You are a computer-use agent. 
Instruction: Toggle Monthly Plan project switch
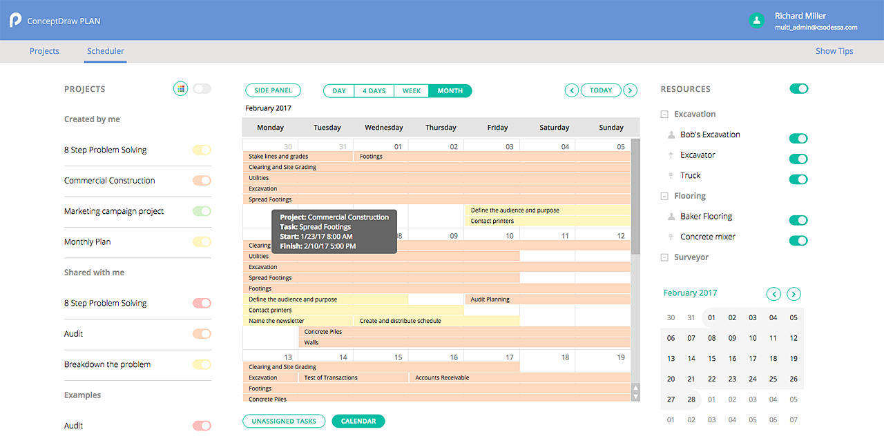pyautogui.click(x=202, y=241)
